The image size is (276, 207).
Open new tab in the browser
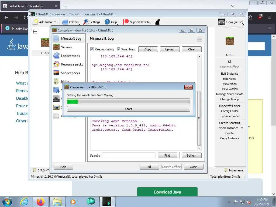click(66, 6)
